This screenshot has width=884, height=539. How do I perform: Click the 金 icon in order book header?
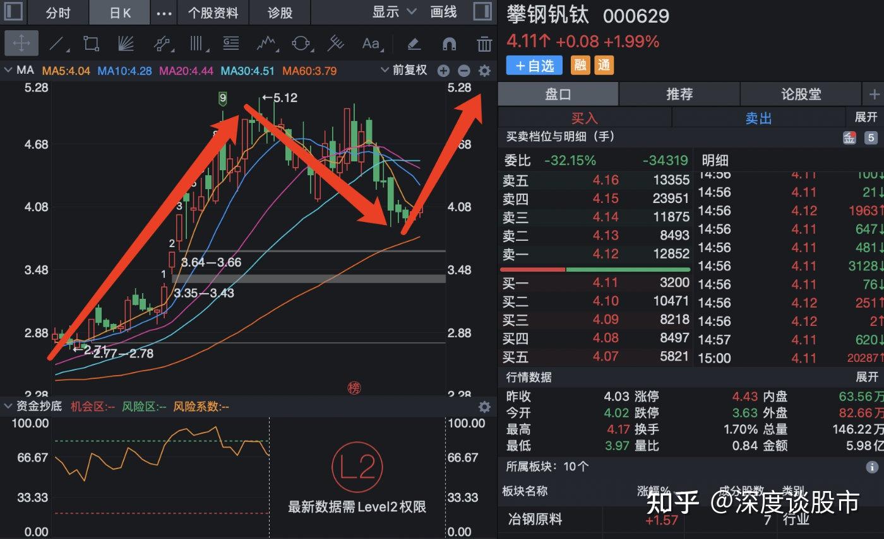849,137
